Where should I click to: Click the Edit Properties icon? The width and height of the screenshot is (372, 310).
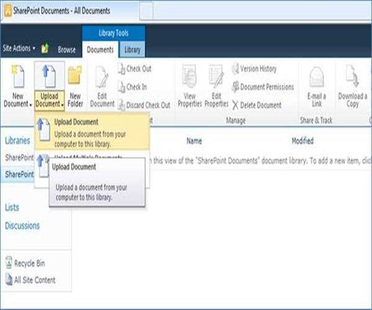point(216,78)
